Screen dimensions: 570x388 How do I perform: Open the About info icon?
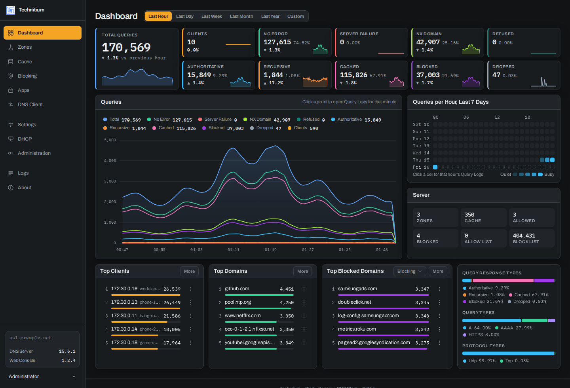pyautogui.click(x=11, y=188)
